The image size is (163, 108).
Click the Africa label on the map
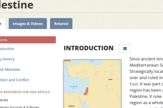(x=71, y=106)
